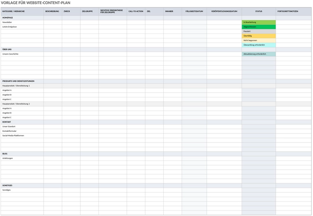Image resolution: width=313 pixels, height=216 pixels.
Task: Click the 'Social-Media-Plattformen' cell
Action: [x=22, y=135]
